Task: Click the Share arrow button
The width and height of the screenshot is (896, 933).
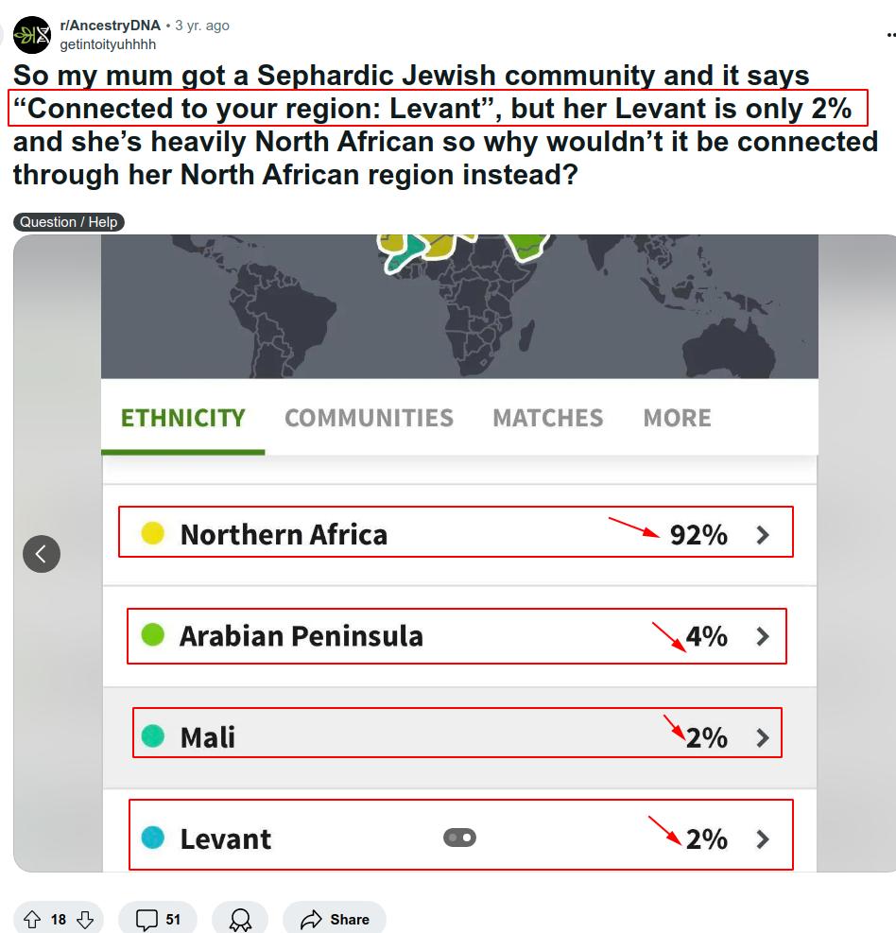Action: point(335,920)
